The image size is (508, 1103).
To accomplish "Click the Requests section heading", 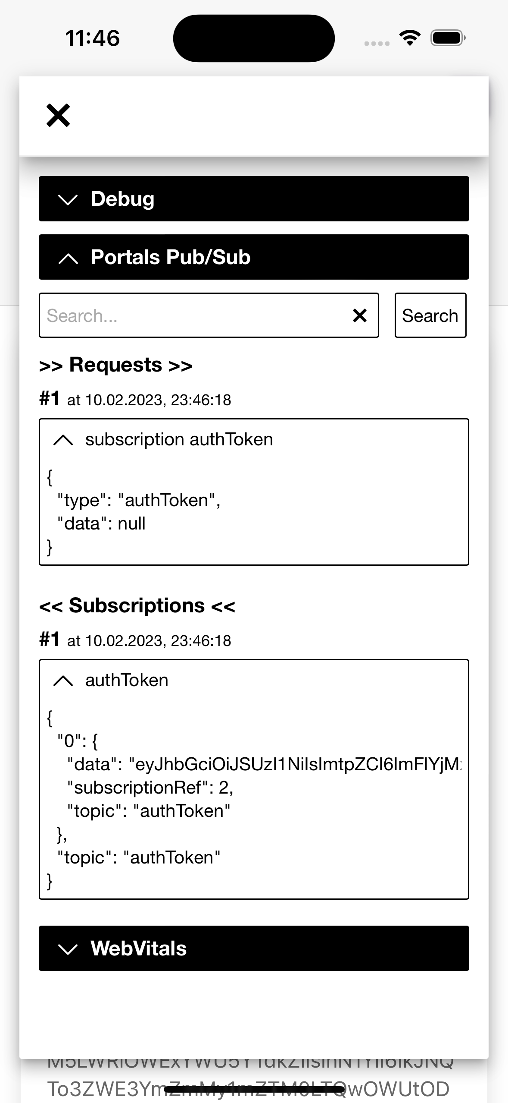I will point(115,365).
